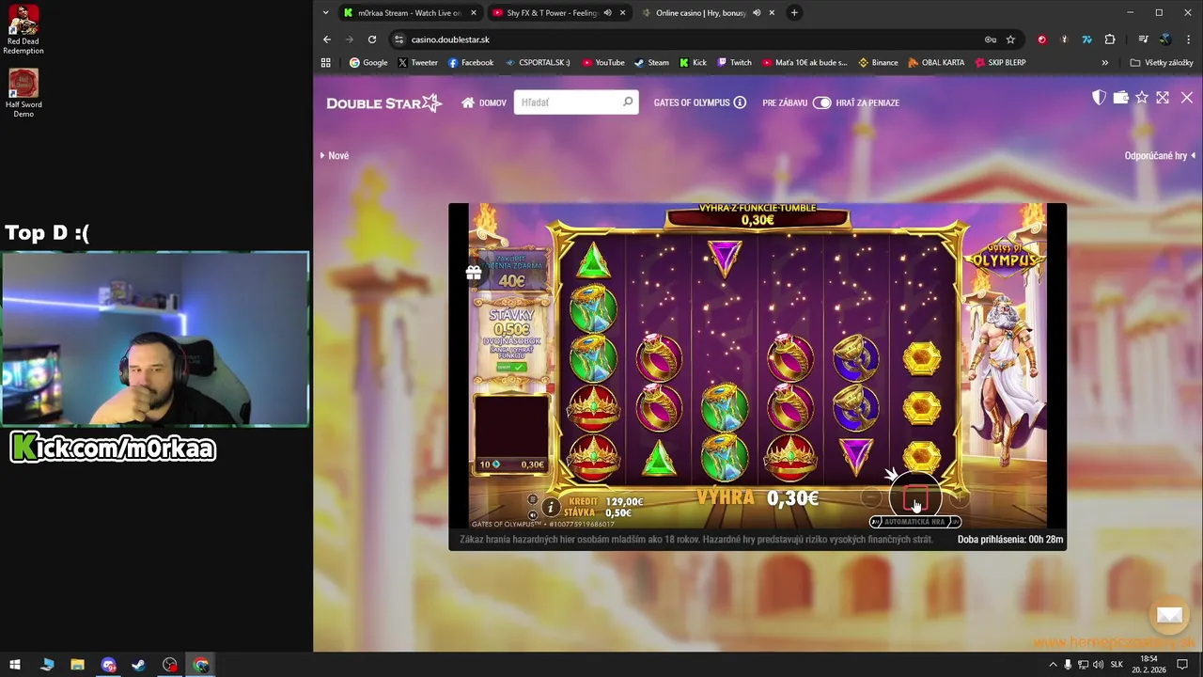Image resolution: width=1203 pixels, height=677 pixels.
Task: View site information icon in address bar
Action: click(398, 39)
